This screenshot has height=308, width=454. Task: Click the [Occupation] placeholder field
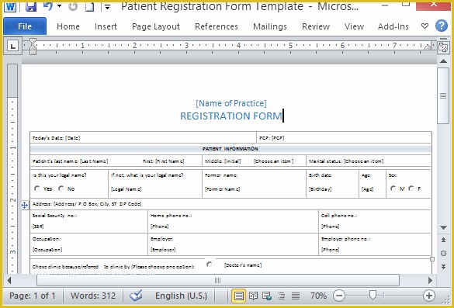tap(47, 250)
